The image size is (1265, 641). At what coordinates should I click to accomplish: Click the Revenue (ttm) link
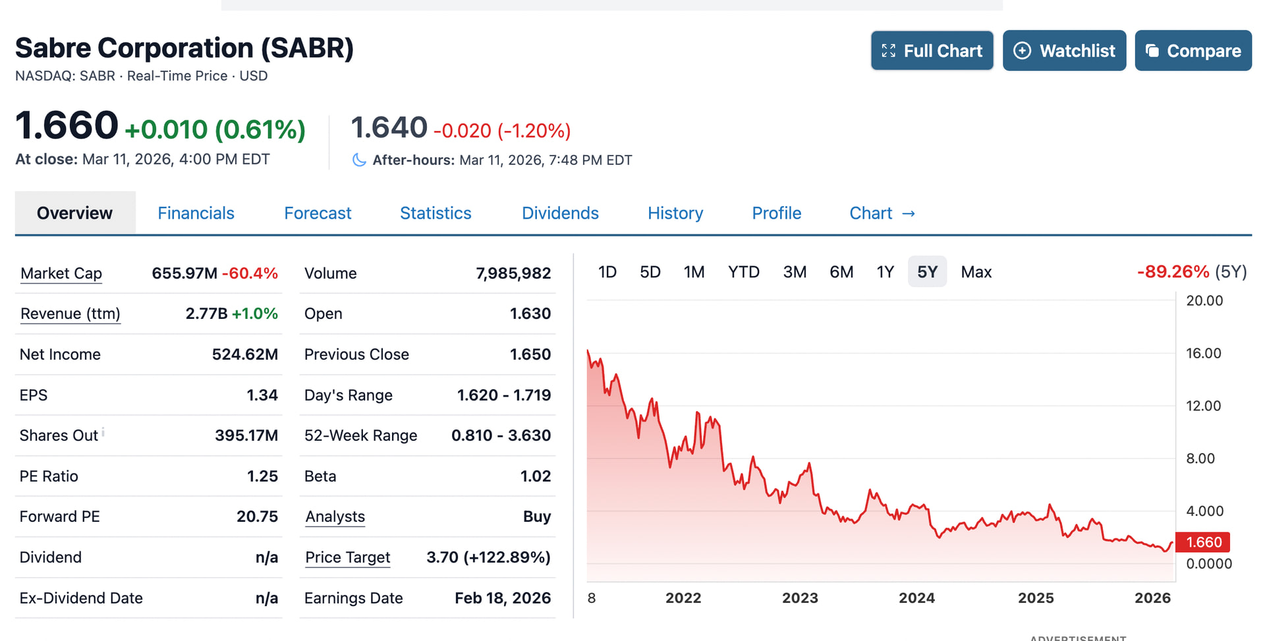[x=70, y=314]
